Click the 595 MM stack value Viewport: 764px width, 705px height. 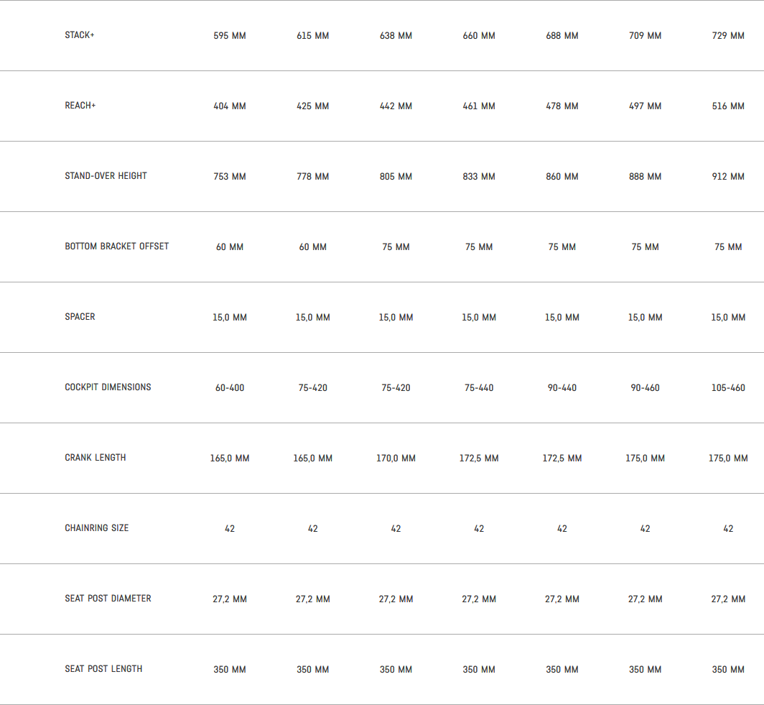pyautogui.click(x=230, y=36)
